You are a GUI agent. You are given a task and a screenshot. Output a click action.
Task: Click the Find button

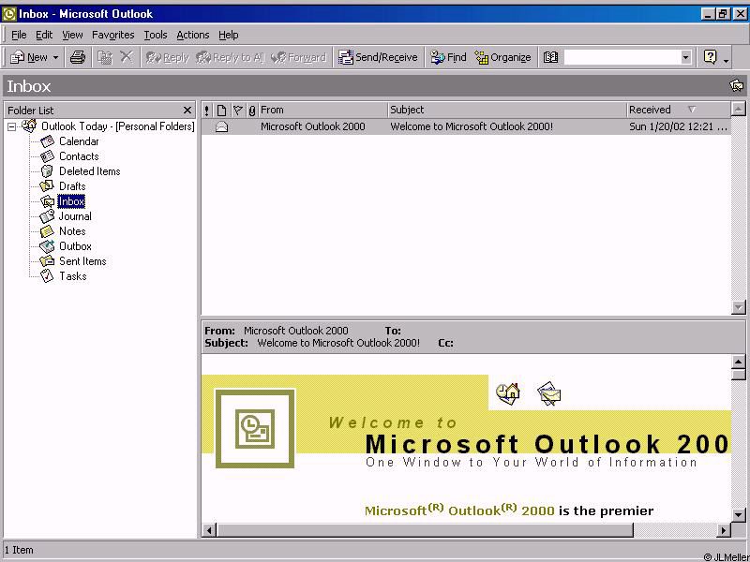(x=448, y=57)
